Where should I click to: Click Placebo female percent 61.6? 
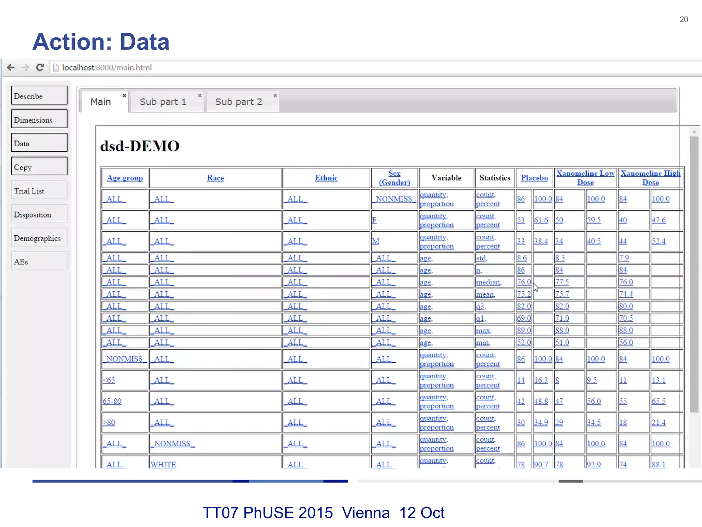click(x=541, y=220)
